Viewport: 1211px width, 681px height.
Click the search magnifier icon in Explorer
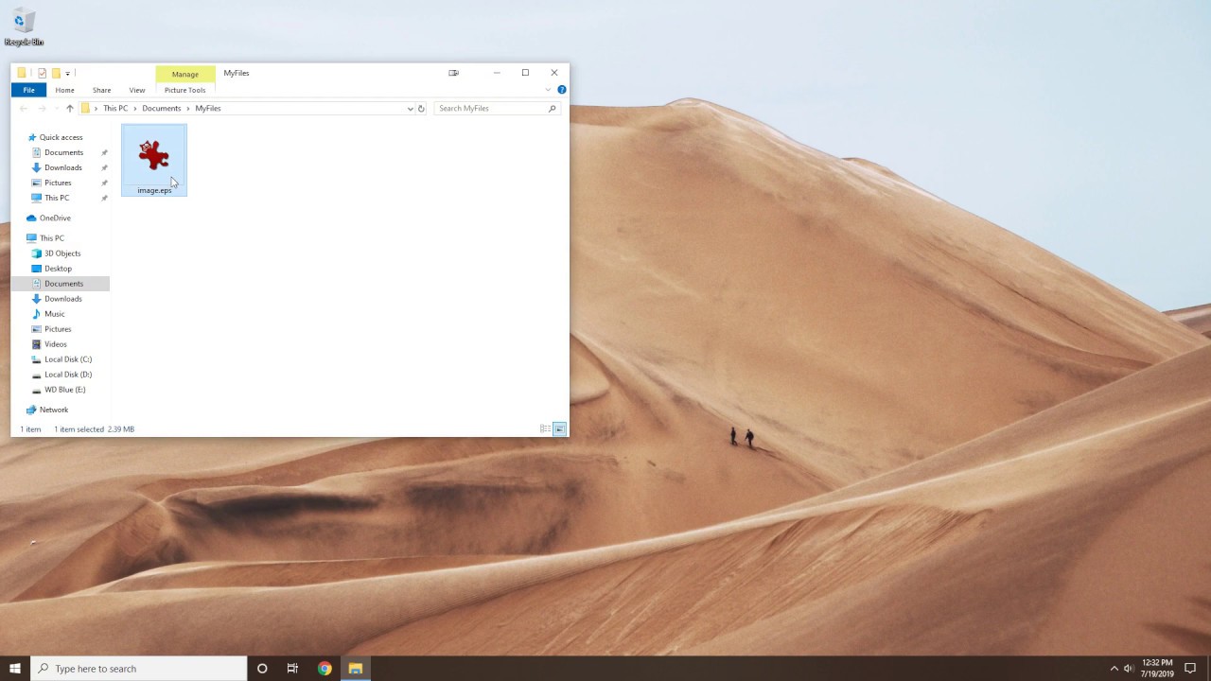[553, 109]
